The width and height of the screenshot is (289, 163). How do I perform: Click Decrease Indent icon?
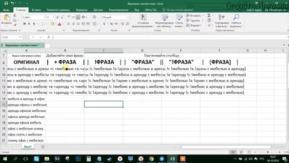tap(83, 24)
